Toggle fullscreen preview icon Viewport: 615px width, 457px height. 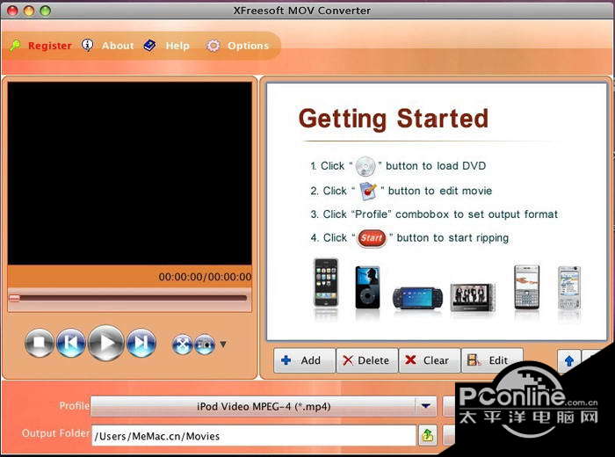[183, 345]
